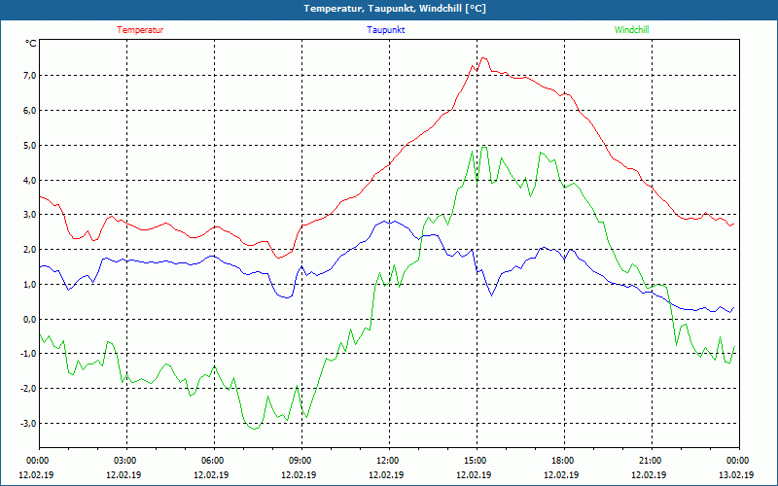Click the dew point dip after 15:00
The height and width of the screenshot is (486, 778).
tap(492, 295)
